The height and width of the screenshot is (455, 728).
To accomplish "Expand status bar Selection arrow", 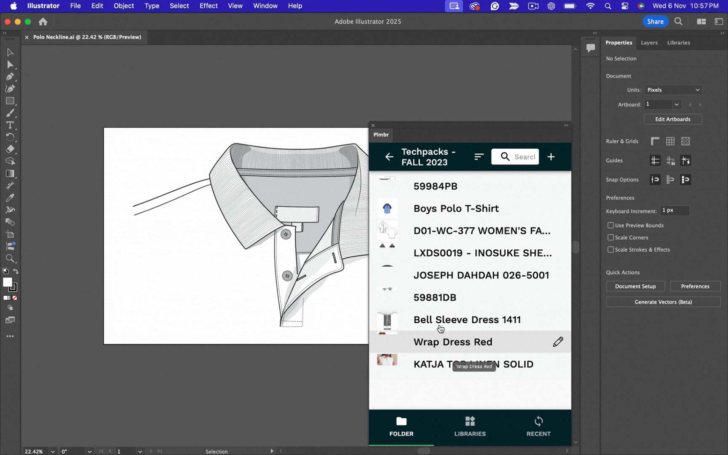I will pyautogui.click(x=272, y=451).
